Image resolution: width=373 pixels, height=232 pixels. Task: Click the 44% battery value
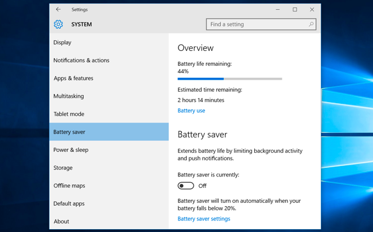[183, 71]
